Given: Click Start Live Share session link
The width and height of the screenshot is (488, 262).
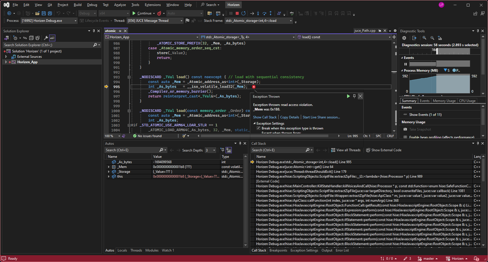Looking at the screenshot, I should click(321, 117).
